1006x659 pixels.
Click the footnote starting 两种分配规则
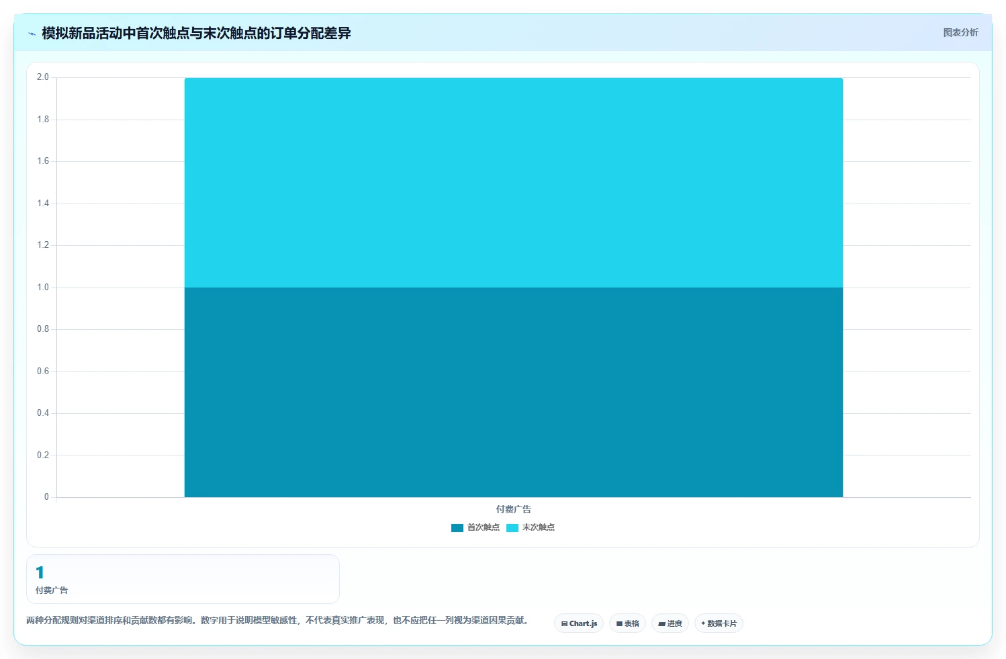(x=277, y=620)
